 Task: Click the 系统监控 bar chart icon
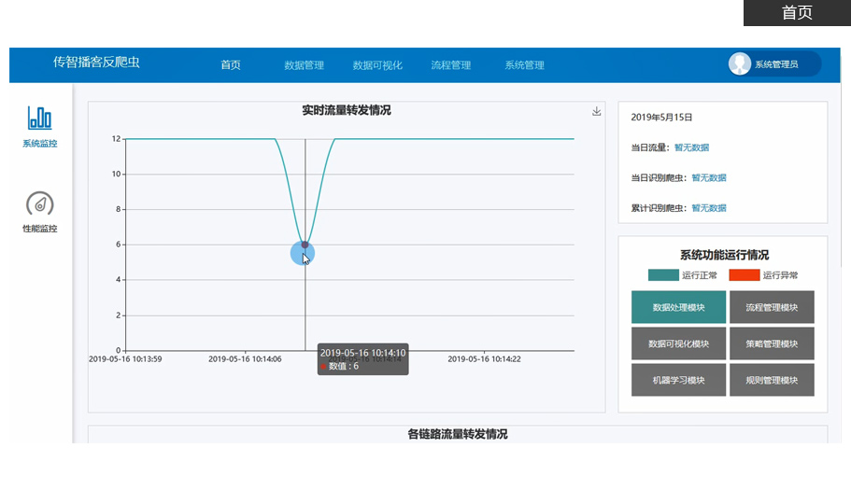click(39, 118)
